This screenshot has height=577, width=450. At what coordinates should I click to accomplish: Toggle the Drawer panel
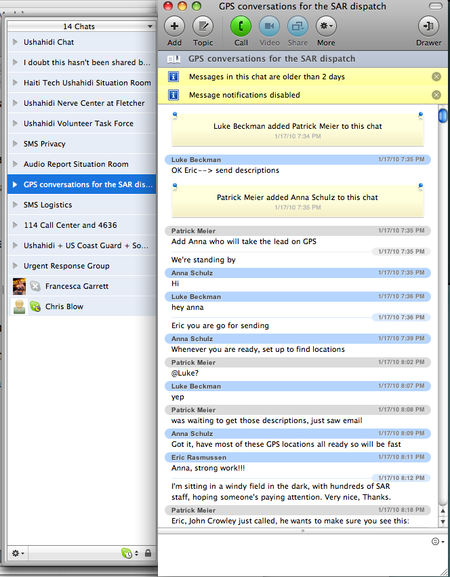click(428, 26)
